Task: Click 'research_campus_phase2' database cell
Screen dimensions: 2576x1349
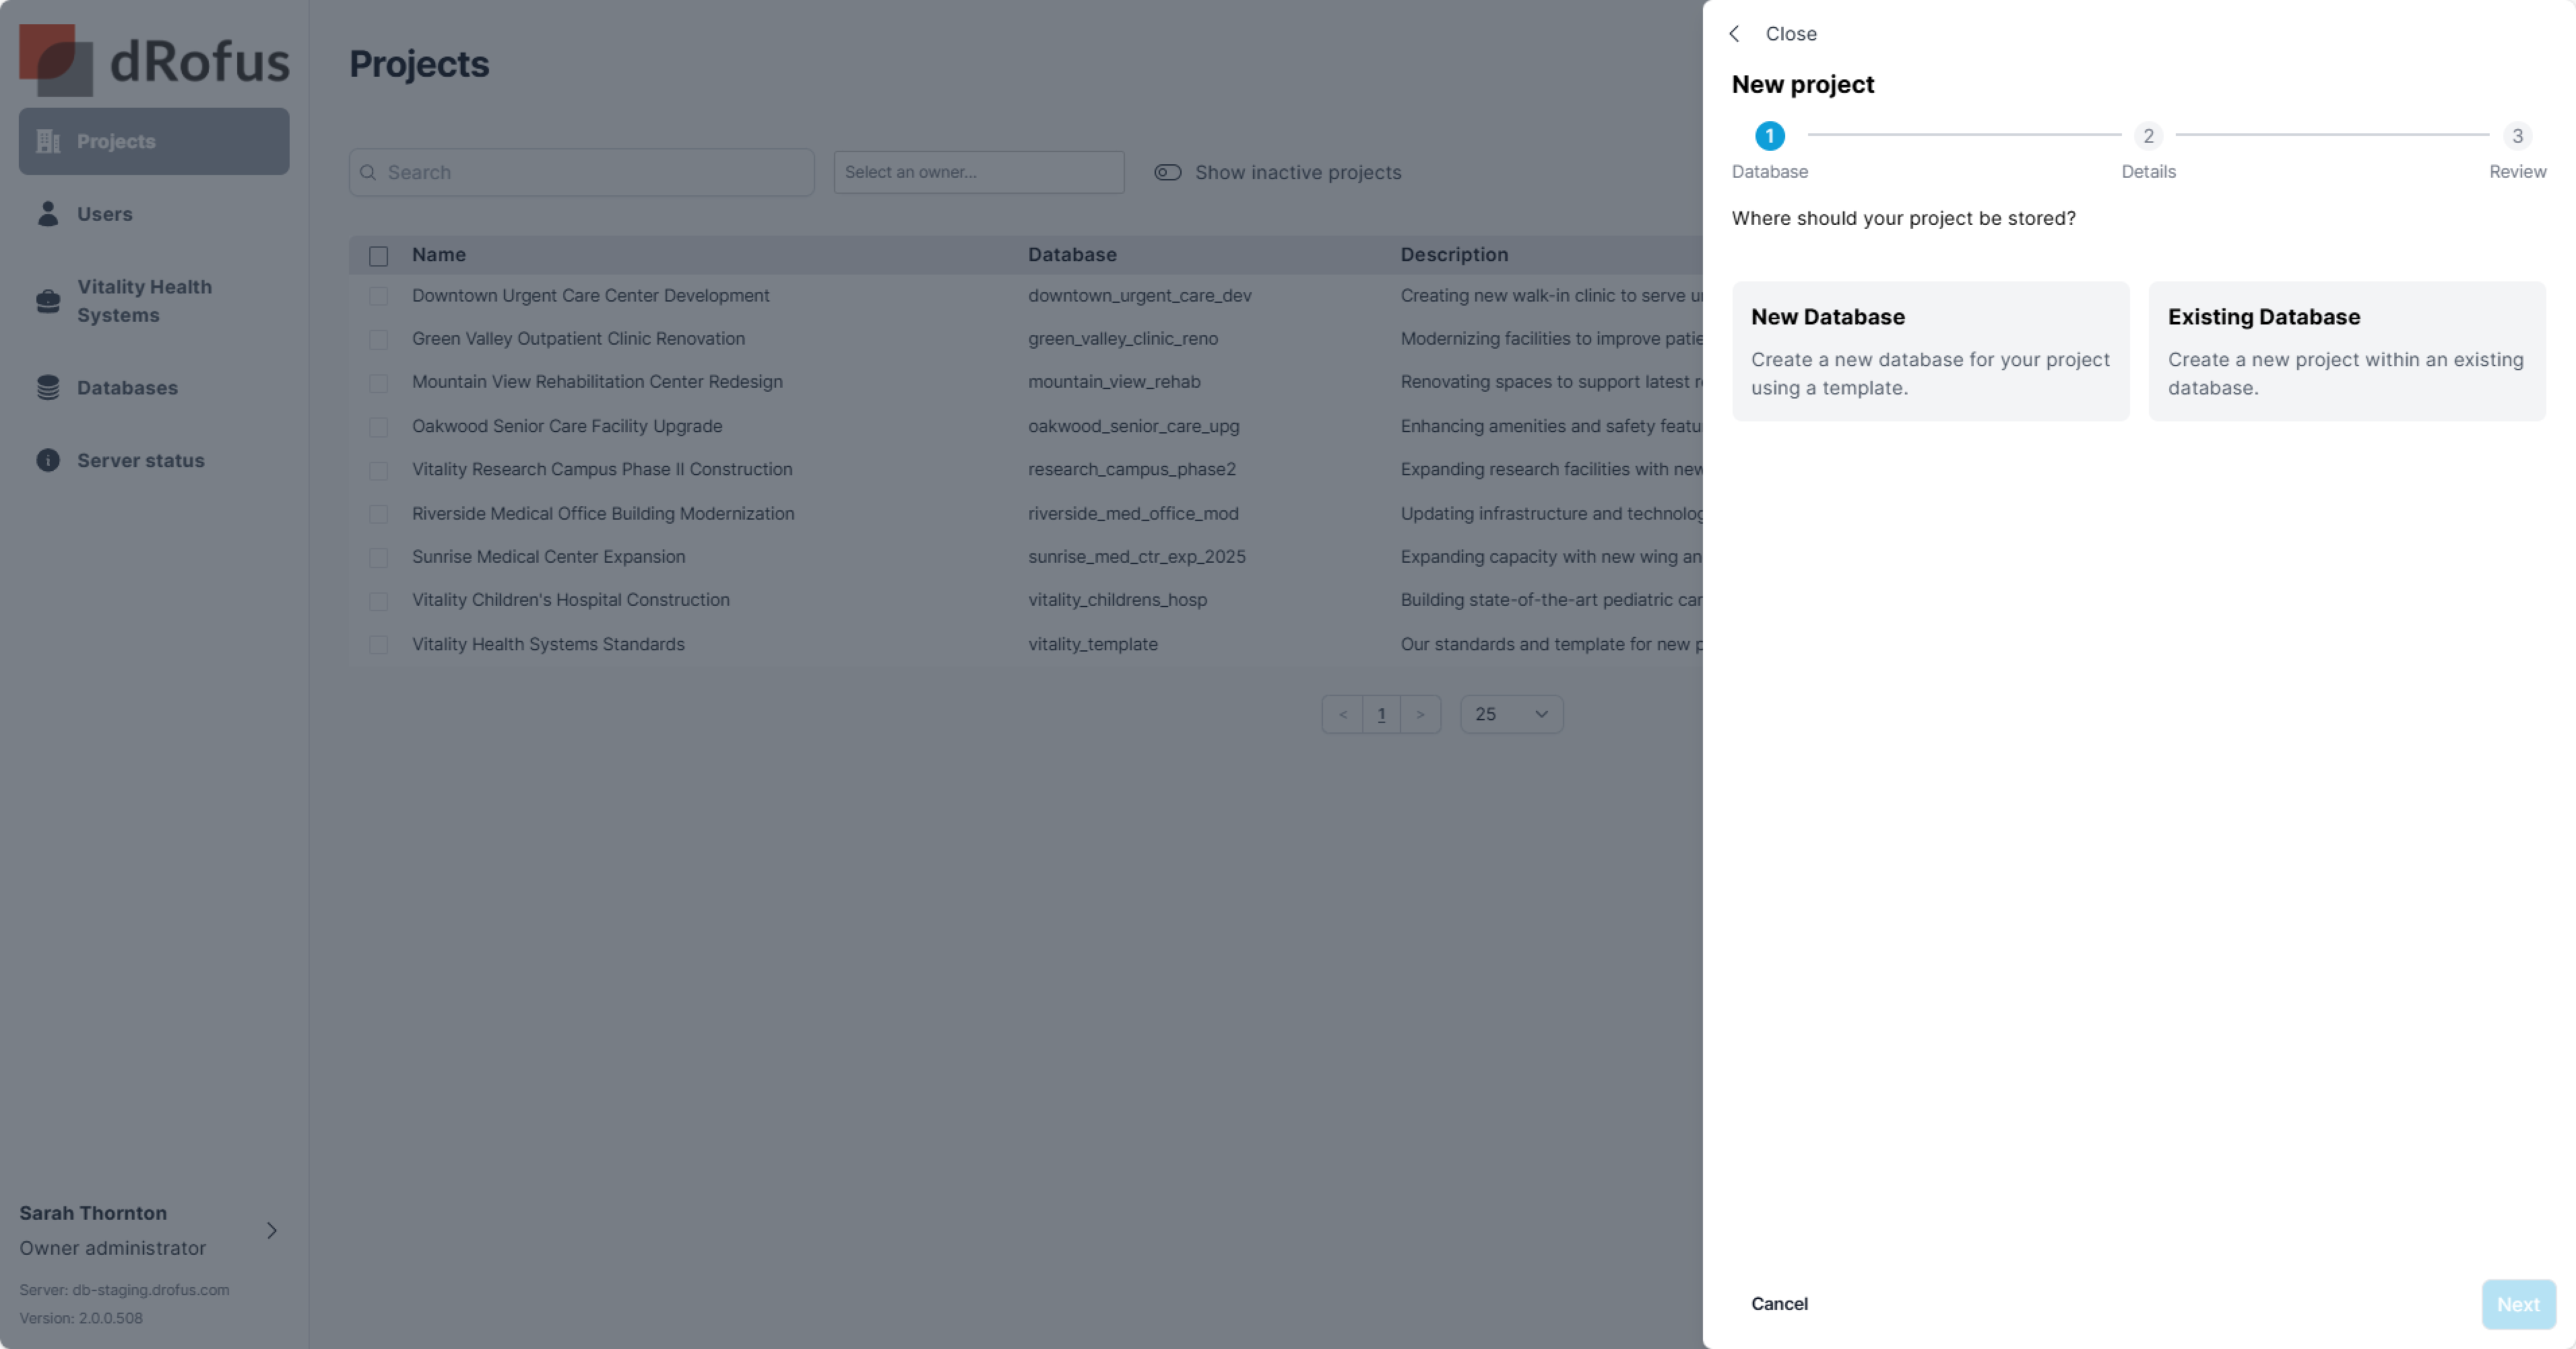Action: click(x=1132, y=469)
